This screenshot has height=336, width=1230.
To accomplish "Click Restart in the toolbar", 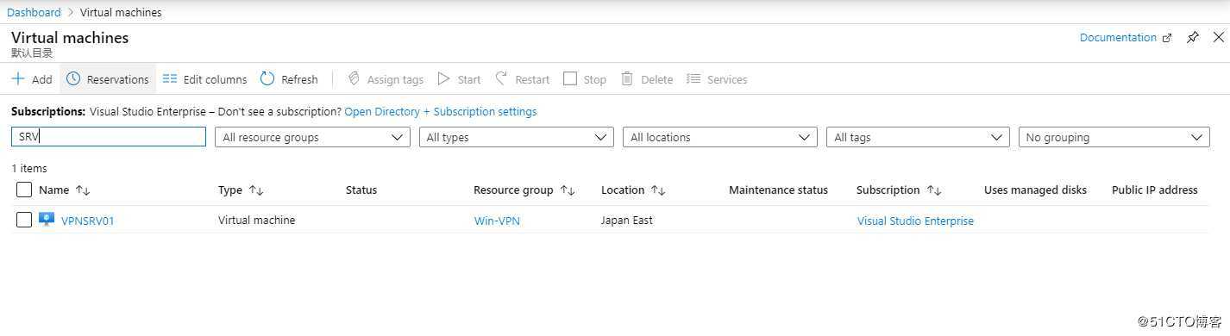I will (x=523, y=79).
